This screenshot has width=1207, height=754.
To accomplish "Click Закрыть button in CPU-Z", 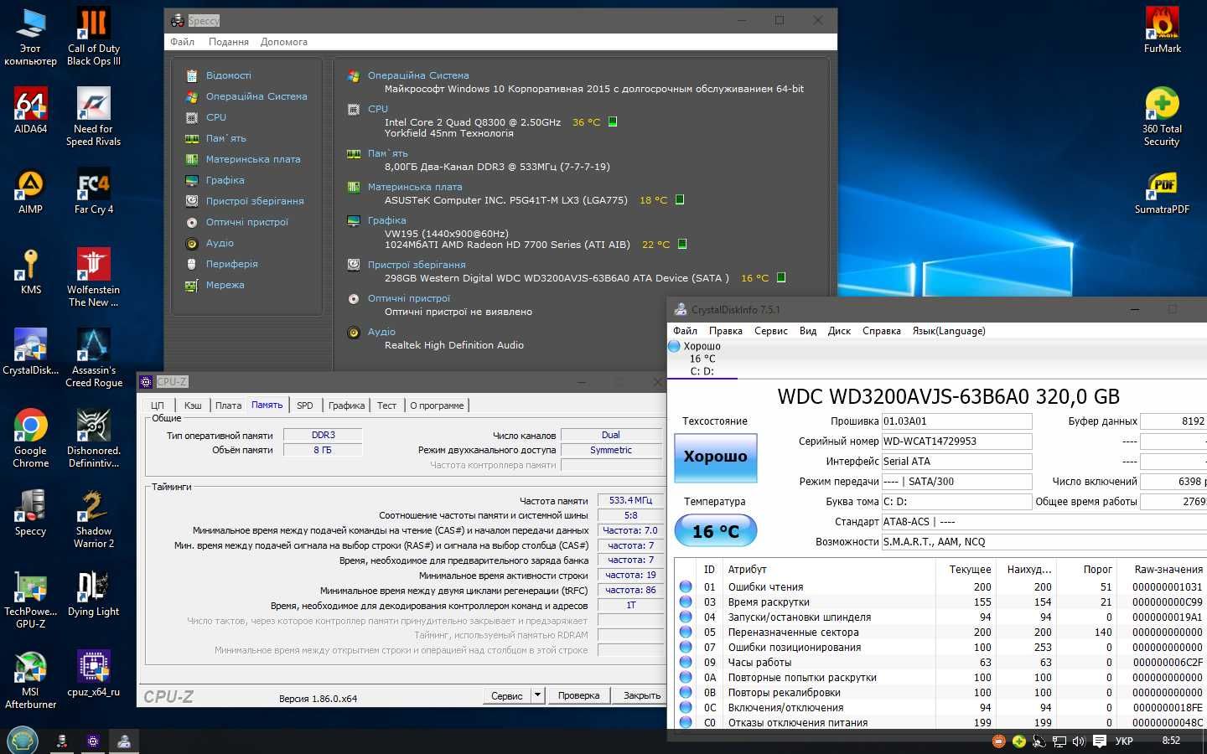I will coord(641,695).
